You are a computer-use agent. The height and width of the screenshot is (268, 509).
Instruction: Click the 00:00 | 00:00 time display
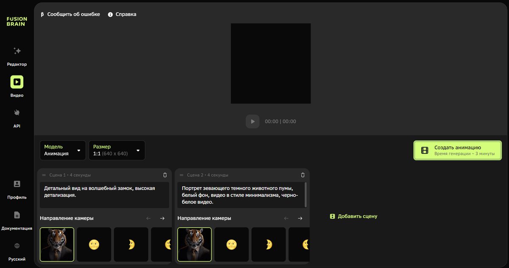[x=280, y=121]
